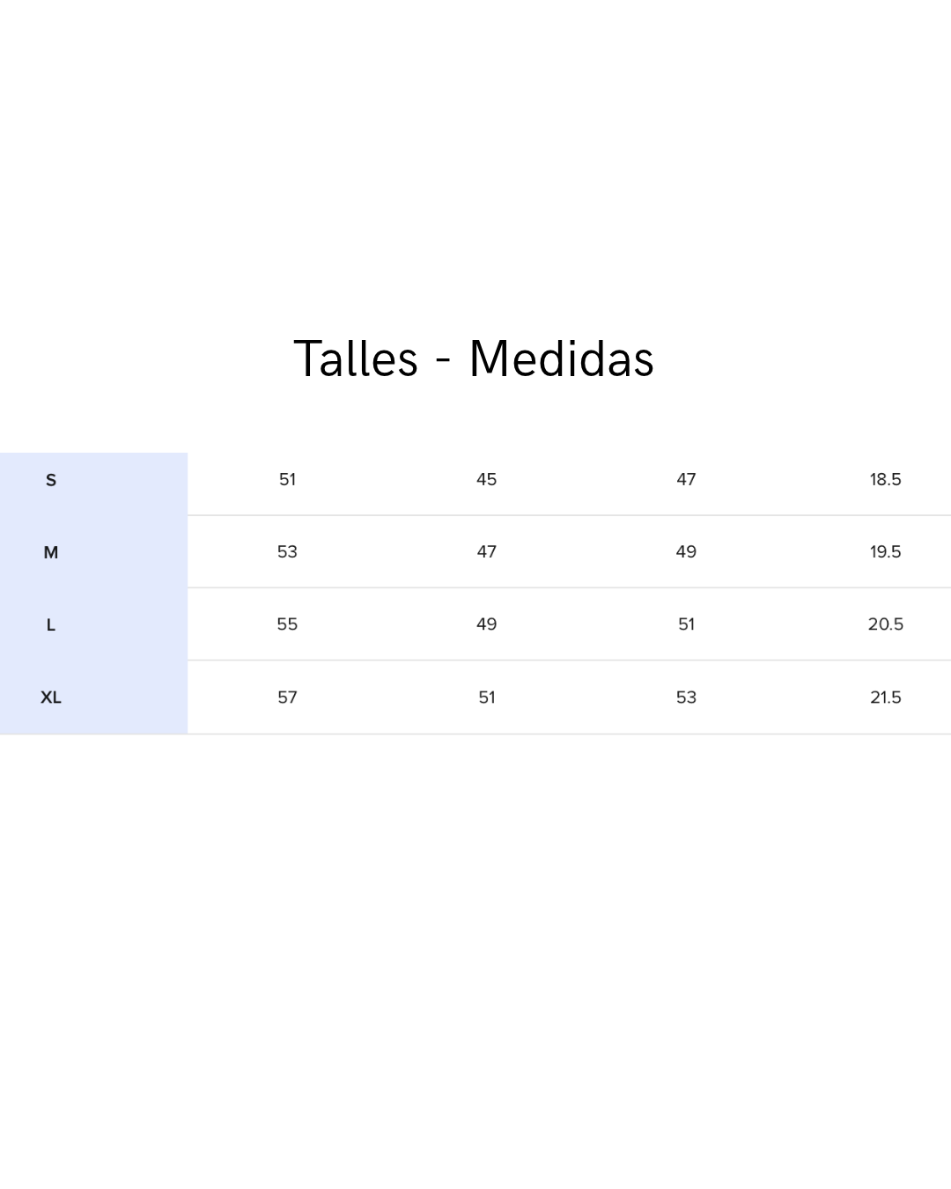Click the 21.5 measurement cell
The width and height of the screenshot is (951, 1189).
(x=885, y=697)
